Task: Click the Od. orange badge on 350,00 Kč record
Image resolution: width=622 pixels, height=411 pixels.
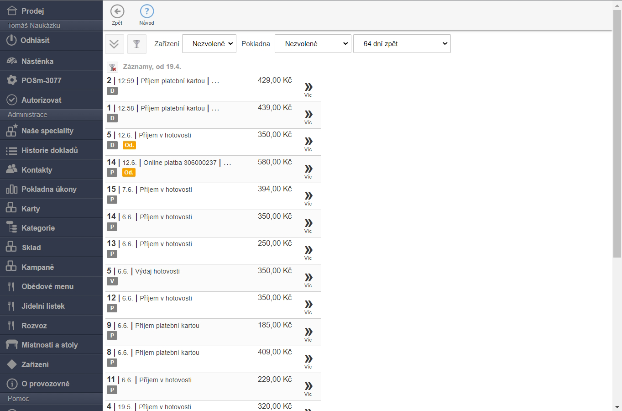Action: point(129,145)
